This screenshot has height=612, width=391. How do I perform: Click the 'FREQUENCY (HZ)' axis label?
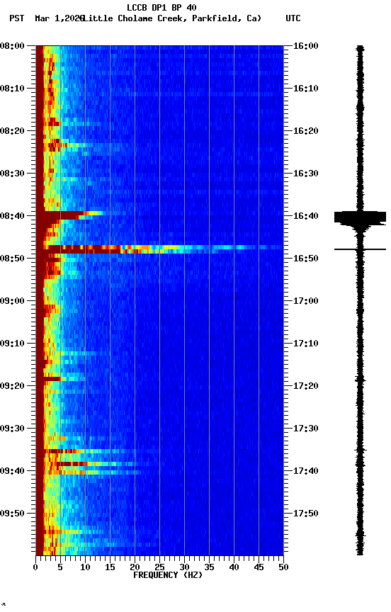coord(168,575)
